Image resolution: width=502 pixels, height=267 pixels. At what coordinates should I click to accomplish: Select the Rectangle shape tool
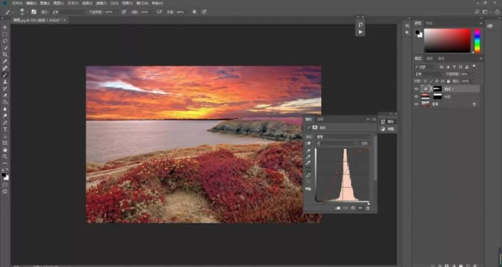pyautogui.click(x=5, y=143)
